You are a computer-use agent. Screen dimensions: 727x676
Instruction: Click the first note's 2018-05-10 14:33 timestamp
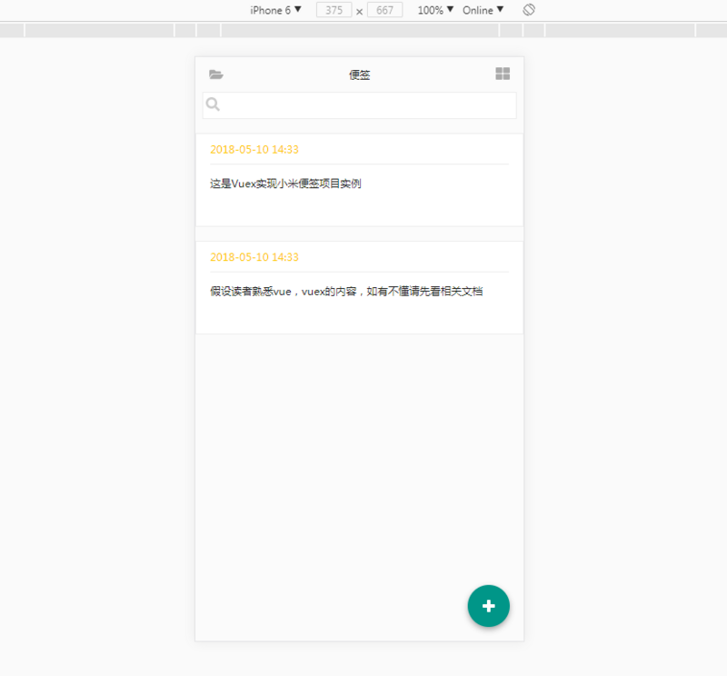(x=254, y=150)
